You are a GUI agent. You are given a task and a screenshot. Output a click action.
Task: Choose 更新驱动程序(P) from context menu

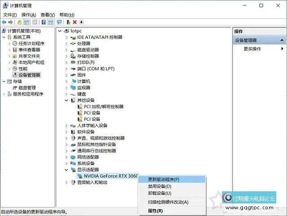pos(172,179)
